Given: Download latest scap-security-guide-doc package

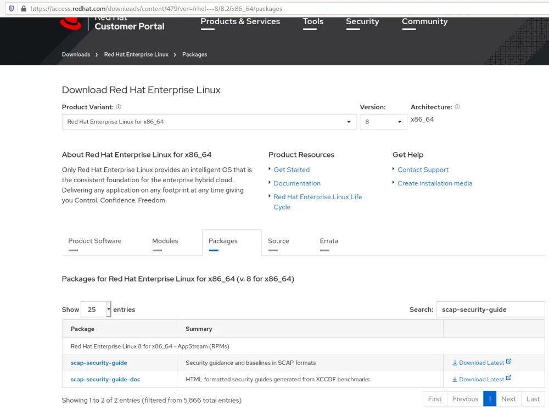Looking at the screenshot, I should tap(481, 379).
